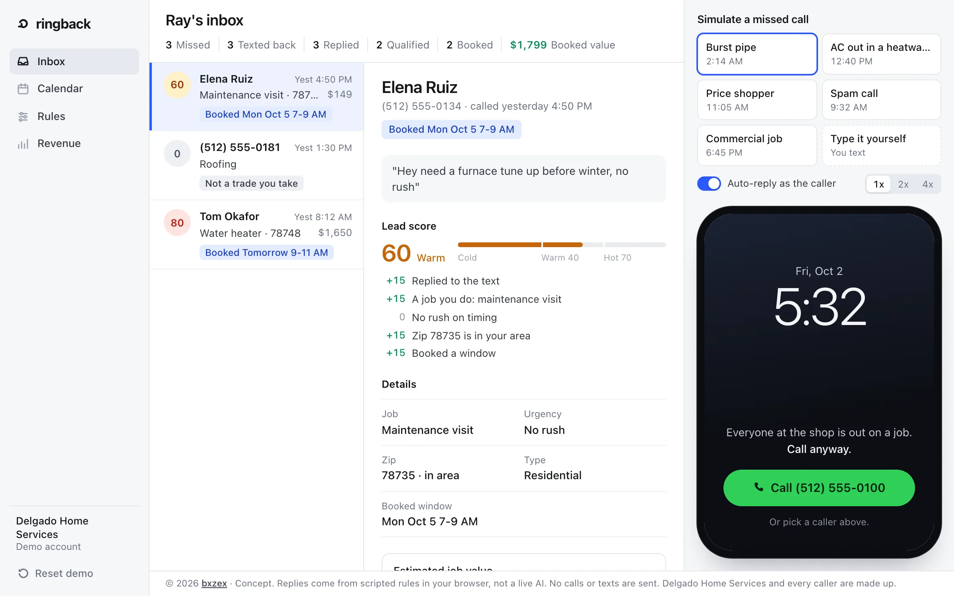Screen dimensions: 954x596
Task: Simulate the Commercial job call
Action: point(757,145)
